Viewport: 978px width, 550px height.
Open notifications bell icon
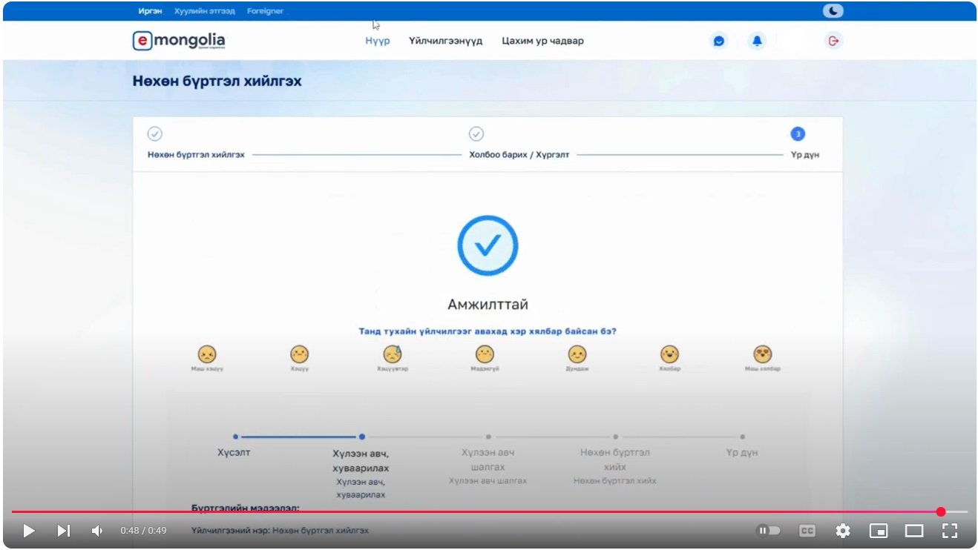click(x=757, y=41)
